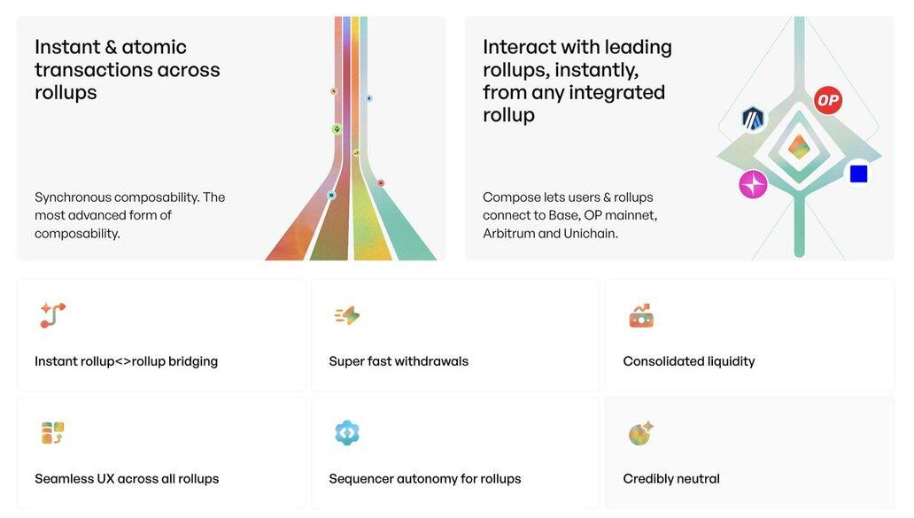Click the Instant & atomic transactions heading
The width and height of the screenshot is (914, 518).
click(x=128, y=70)
